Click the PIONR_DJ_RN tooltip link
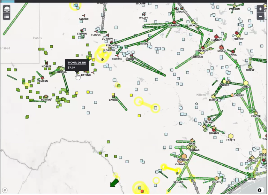The width and height of the screenshot is (268, 195). pos(77,63)
